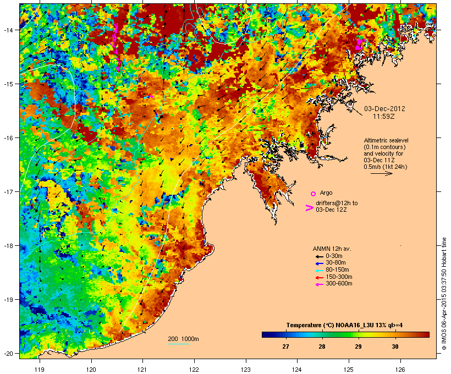Click the longitude label 124
Screen dimensions: 451x374
[297, 370]
